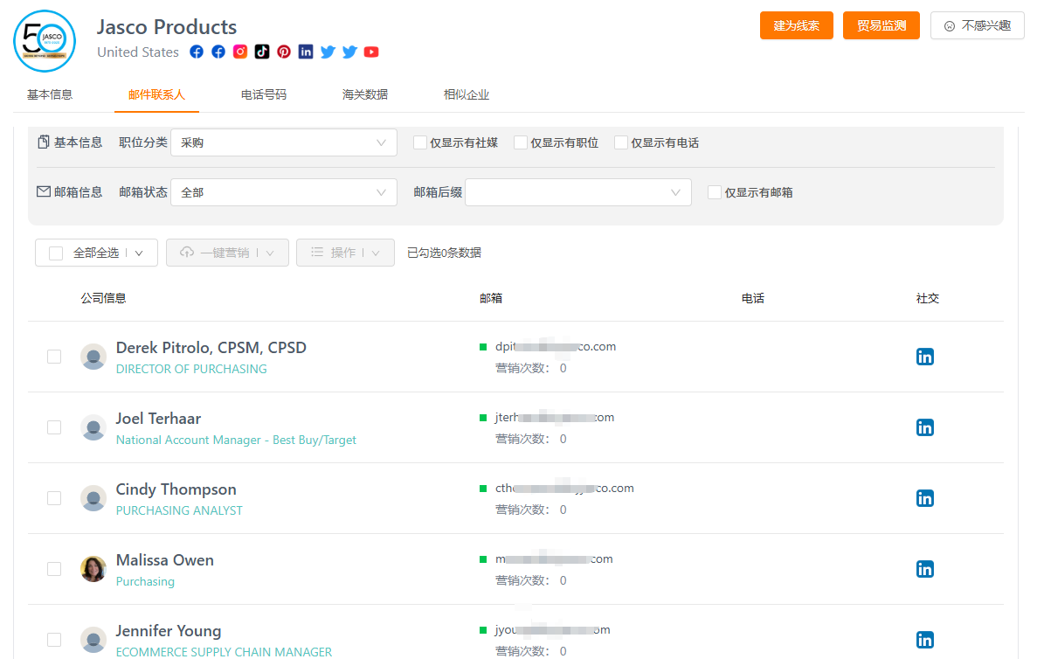Tick the 全部全选 select-all checkbox
The image size is (1037, 659).
tap(56, 253)
